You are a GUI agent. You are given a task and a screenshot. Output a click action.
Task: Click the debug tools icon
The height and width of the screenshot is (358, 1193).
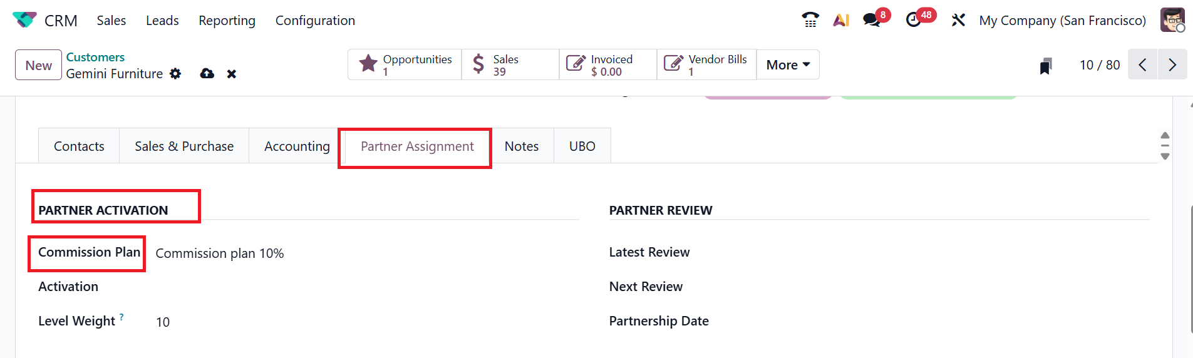pyautogui.click(x=958, y=20)
